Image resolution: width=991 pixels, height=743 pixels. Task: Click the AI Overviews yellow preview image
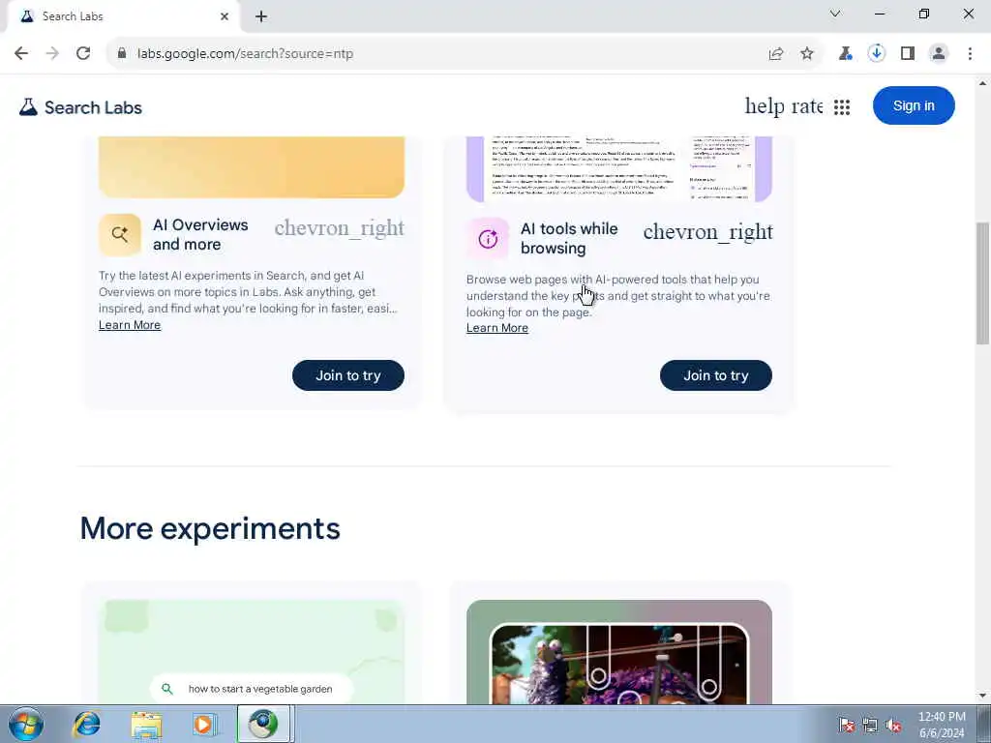252,166
